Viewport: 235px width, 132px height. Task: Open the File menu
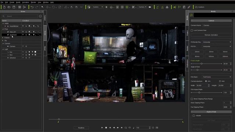tap(2, 3)
